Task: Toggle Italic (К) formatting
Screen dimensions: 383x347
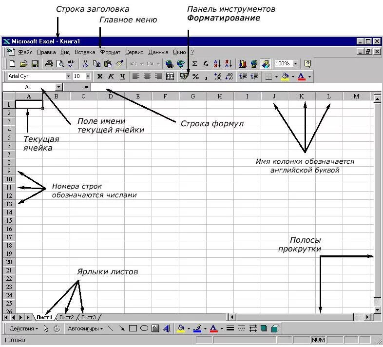Action: coord(111,77)
